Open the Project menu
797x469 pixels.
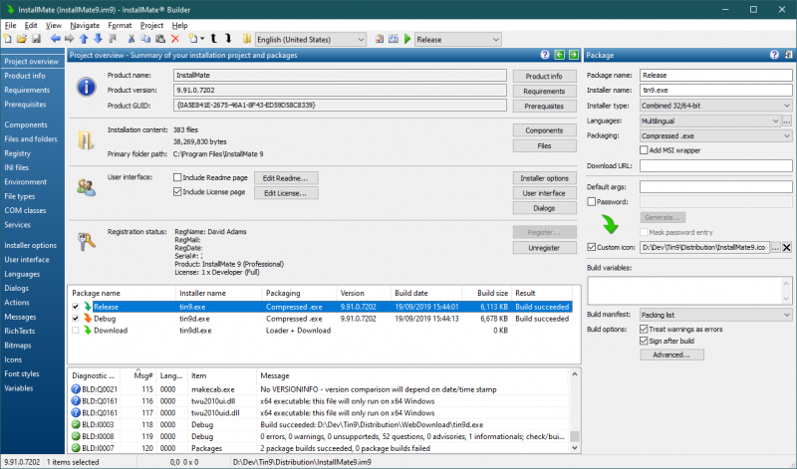[x=151, y=24]
